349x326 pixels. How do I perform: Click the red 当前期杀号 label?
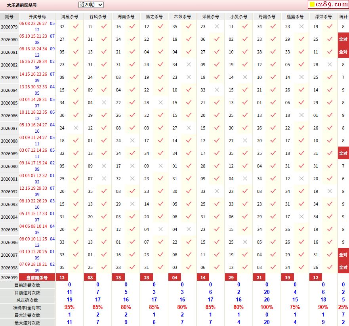pos(37,278)
